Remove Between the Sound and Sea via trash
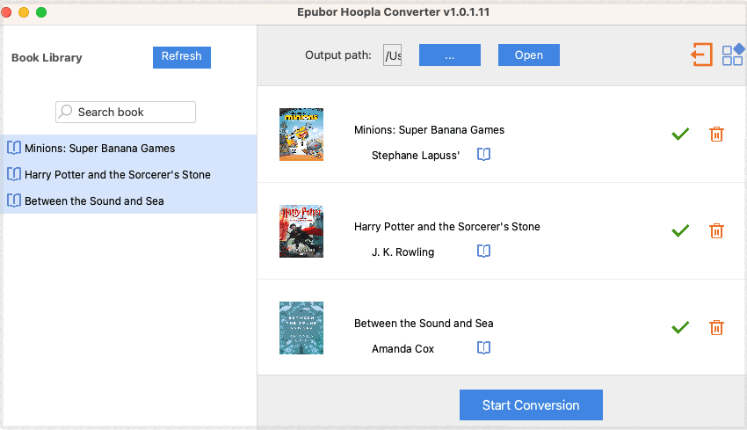This screenshot has height=430, width=747. coord(716,327)
